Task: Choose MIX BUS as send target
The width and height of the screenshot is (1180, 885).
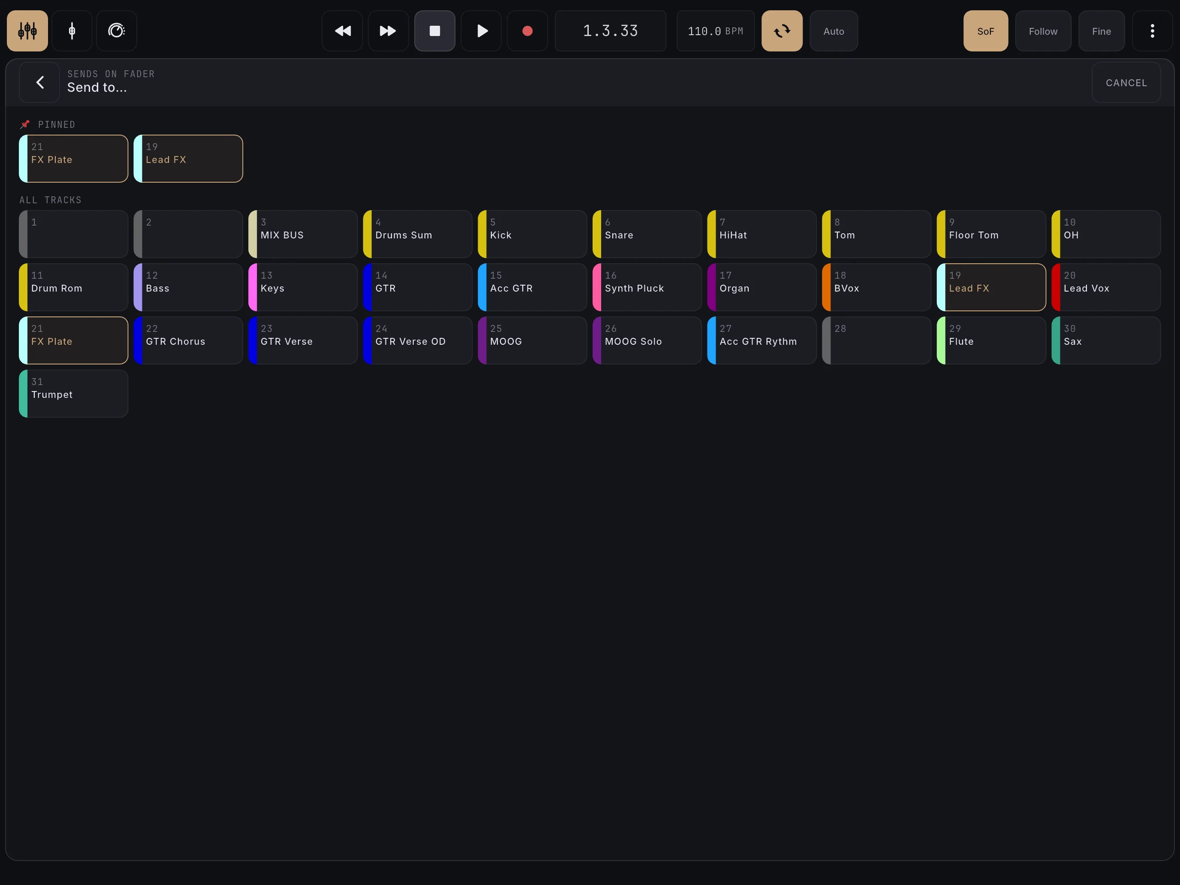Action: (303, 234)
